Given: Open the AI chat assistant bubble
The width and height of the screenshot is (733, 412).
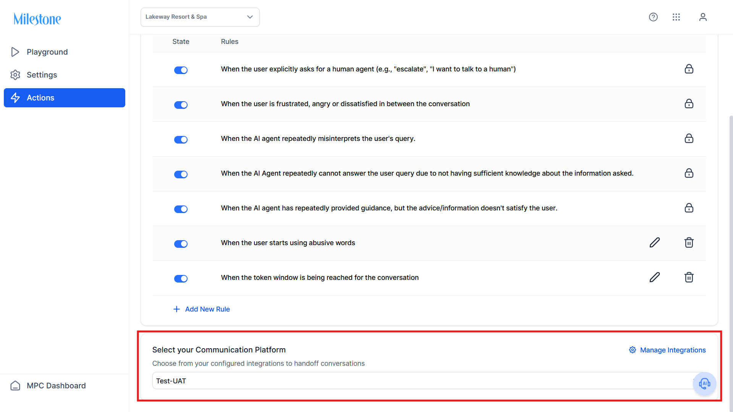Looking at the screenshot, I should point(704,383).
